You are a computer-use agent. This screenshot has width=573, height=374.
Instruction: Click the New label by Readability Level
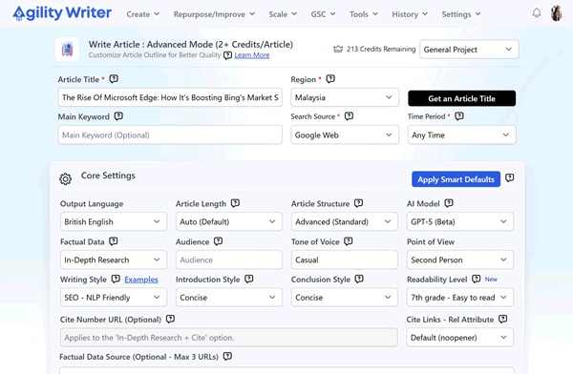click(x=491, y=279)
